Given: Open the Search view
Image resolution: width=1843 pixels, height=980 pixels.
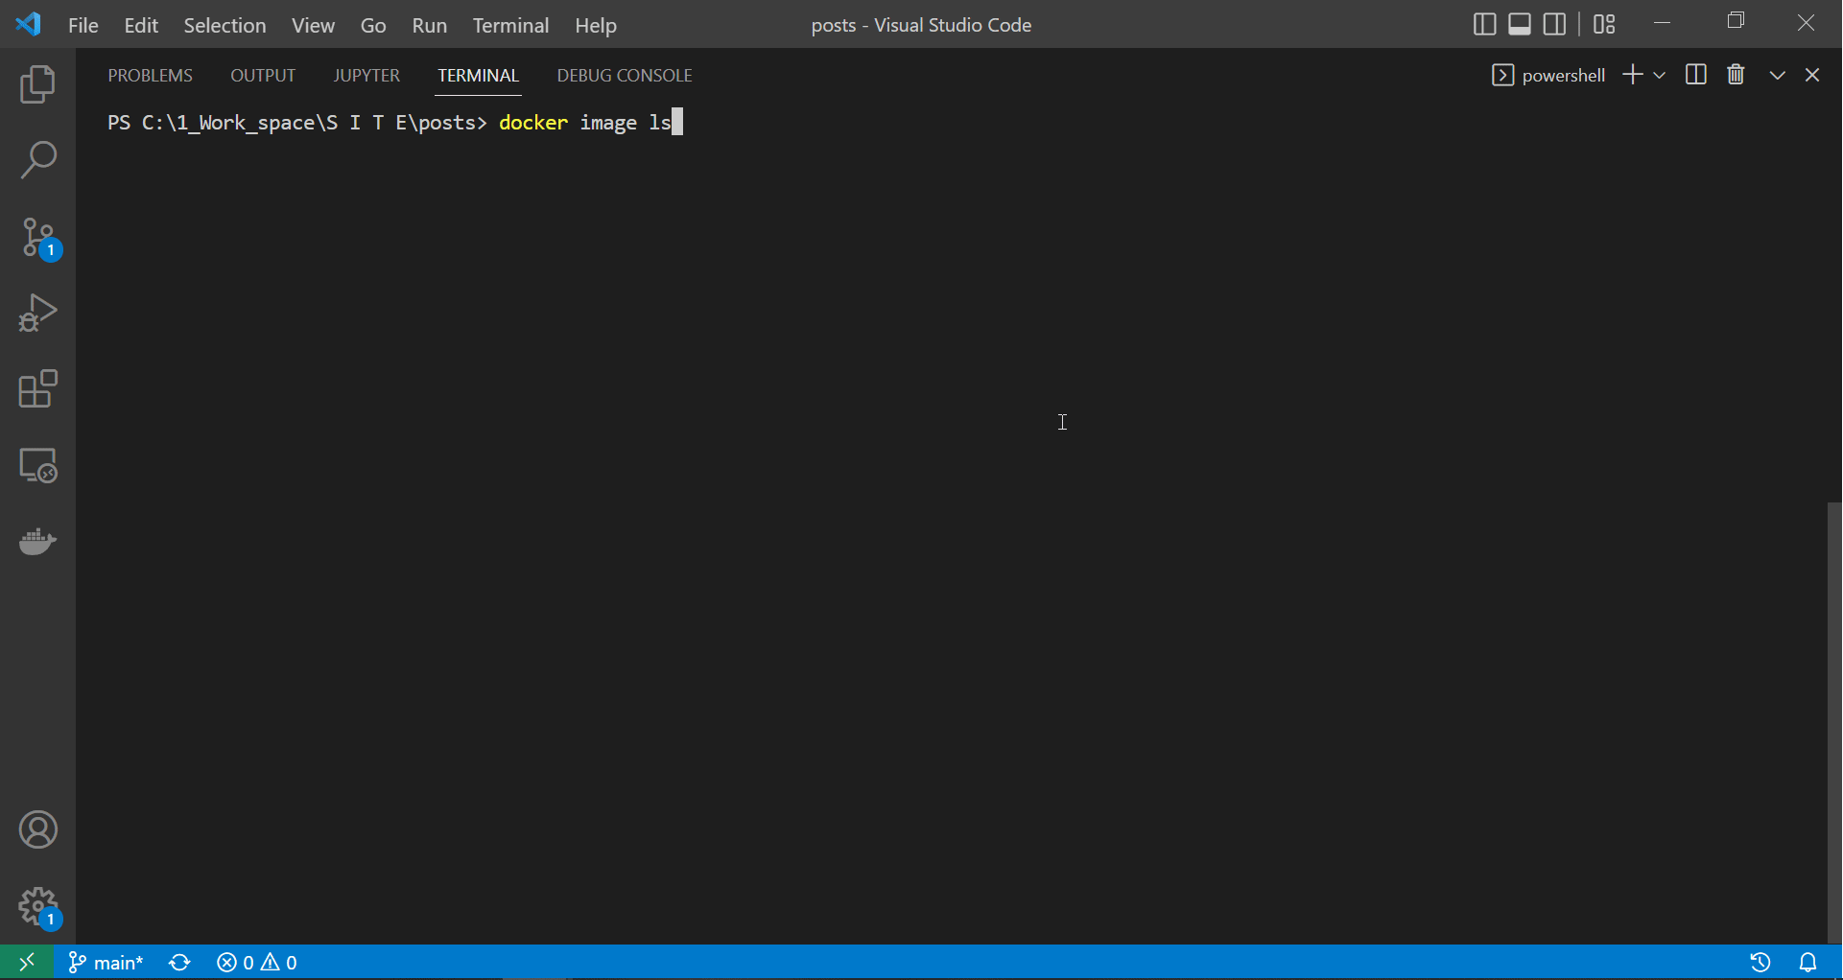Looking at the screenshot, I should (x=37, y=160).
